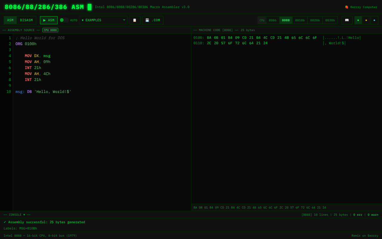
Task: Click the 0110: hex dump row address
Action: click(199, 43)
